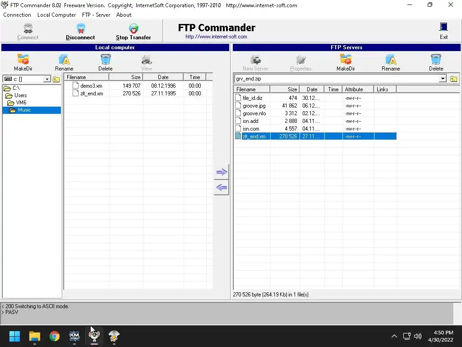Open the Connection menu

(17, 15)
